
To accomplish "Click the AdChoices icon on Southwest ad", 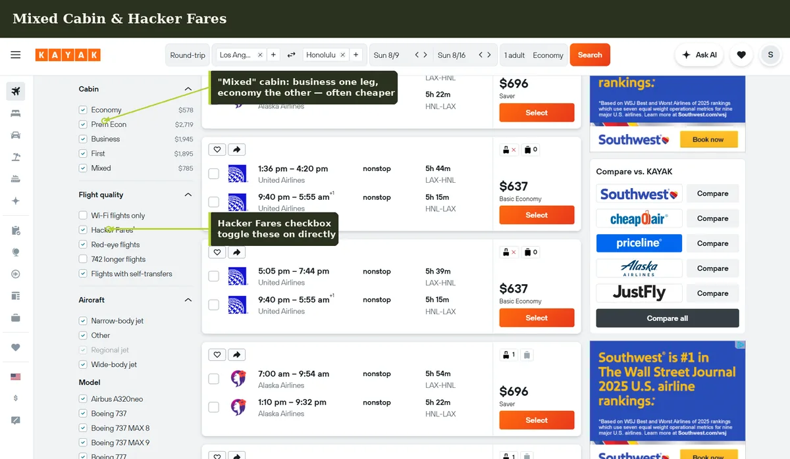I will [x=741, y=345].
